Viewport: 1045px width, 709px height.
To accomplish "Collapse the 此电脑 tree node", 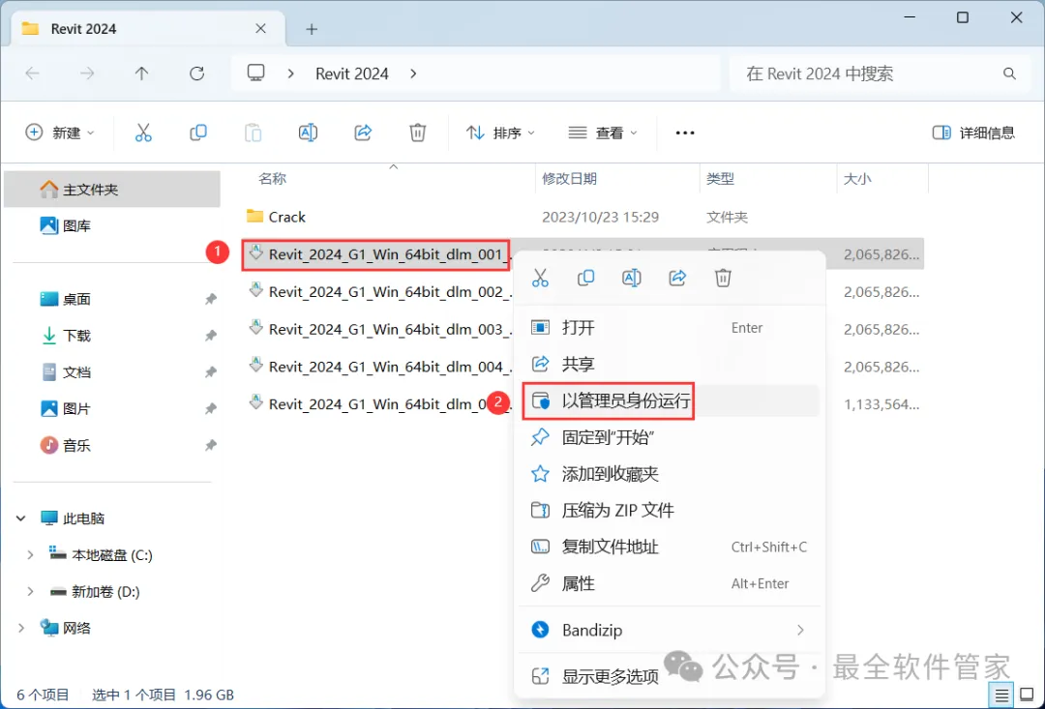I will [x=20, y=518].
